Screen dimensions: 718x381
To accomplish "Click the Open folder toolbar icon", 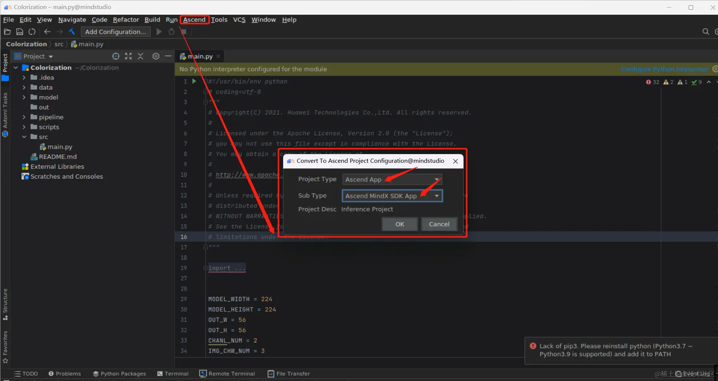I will tap(7, 32).
